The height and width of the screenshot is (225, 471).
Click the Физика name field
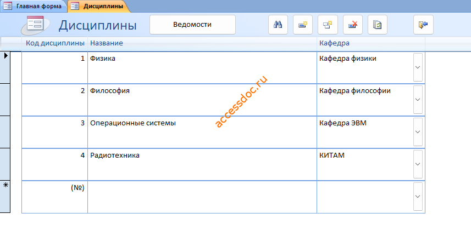(x=202, y=68)
